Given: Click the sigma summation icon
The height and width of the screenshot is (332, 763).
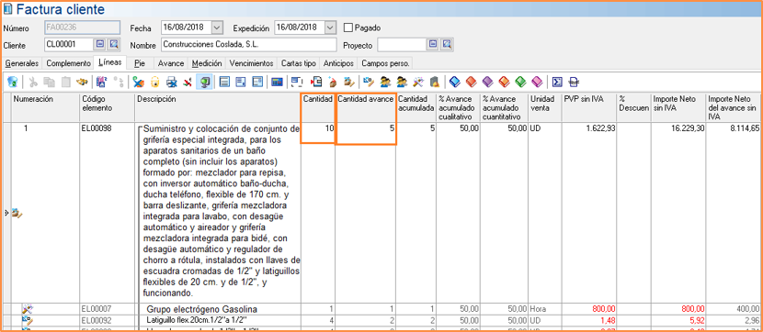Looking at the screenshot, I should 558,82.
